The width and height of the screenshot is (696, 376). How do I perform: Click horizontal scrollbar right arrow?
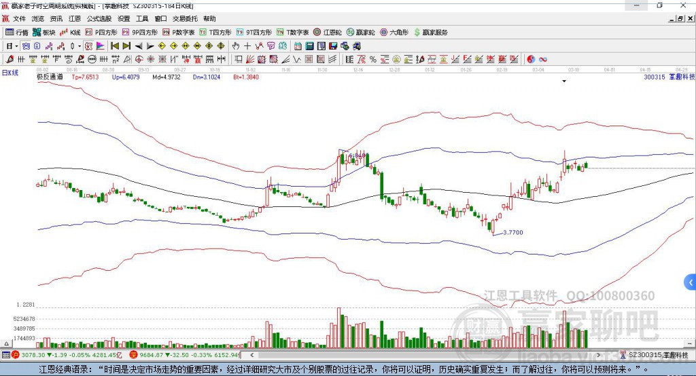pos(598,355)
